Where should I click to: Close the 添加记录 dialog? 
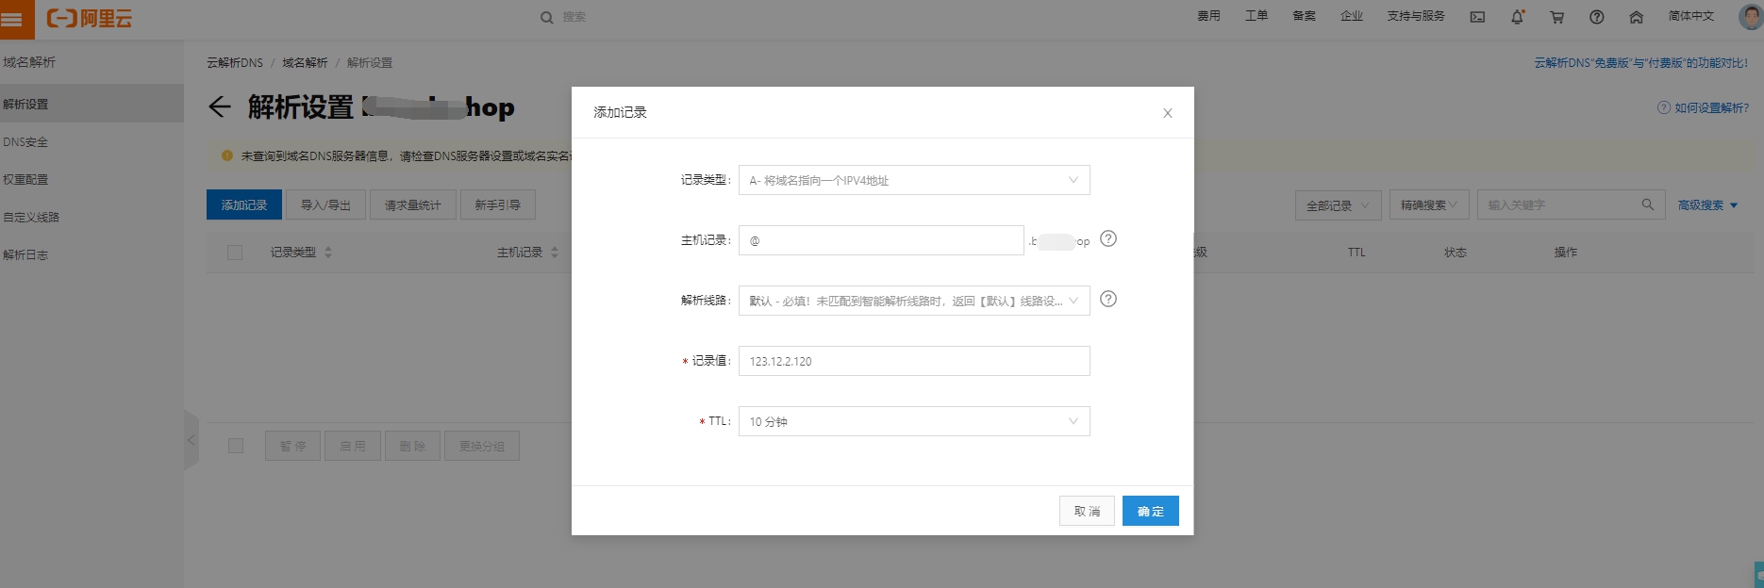[x=1168, y=113]
